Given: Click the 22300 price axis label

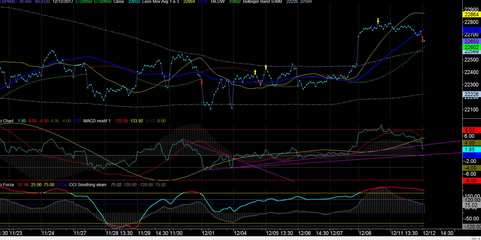Looking at the screenshot, I should [471, 85].
